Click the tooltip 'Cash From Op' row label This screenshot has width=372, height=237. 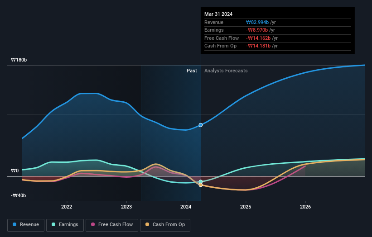pos(220,46)
